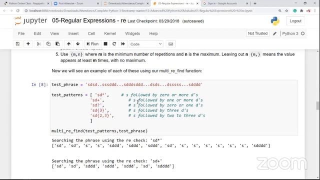Click the Not Trusted button
The height and width of the screenshot is (180, 320).
click(x=257, y=33)
